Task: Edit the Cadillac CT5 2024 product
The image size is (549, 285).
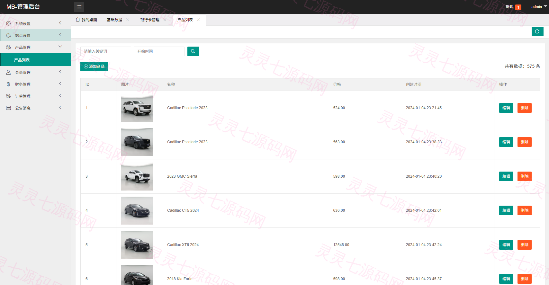Action: pos(506,210)
